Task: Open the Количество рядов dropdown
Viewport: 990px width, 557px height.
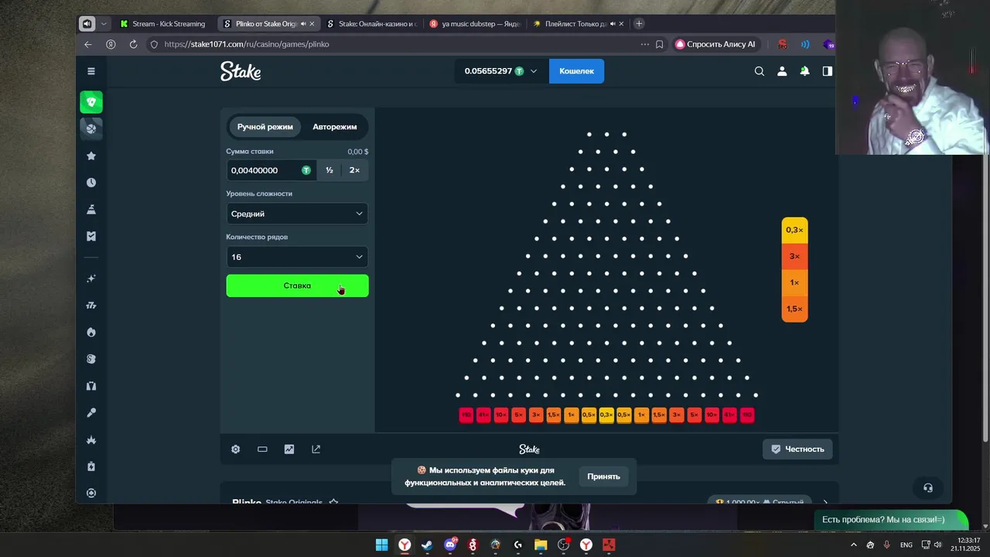Action: 297,257
